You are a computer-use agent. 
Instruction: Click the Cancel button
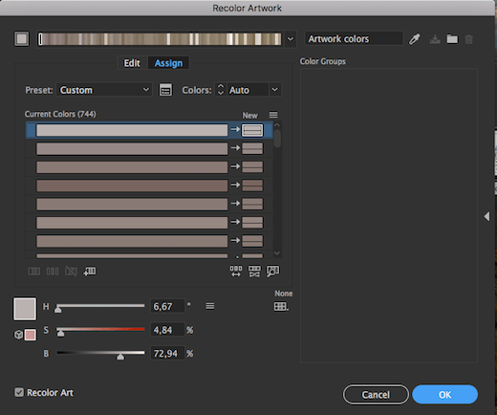[376, 395]
